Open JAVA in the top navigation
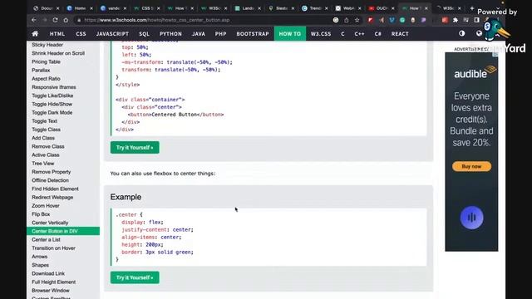The height and width of the screenshot is (299, 532). (x=199, y=34)
